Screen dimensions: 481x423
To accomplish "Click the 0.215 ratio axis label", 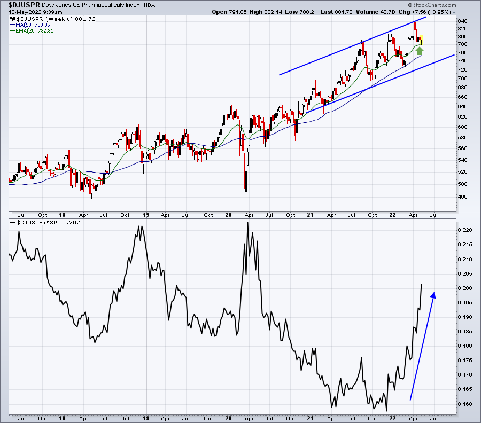I will [465, 245].
